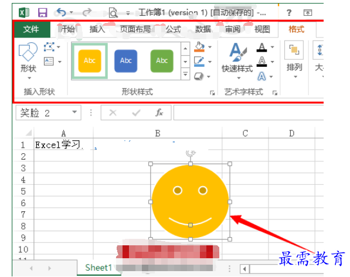Click the shape fill paint bucket

click(199, 47)
